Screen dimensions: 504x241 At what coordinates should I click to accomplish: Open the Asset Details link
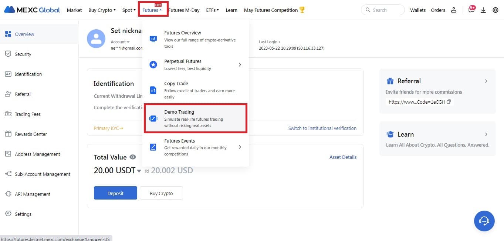[x=343, y=157]
